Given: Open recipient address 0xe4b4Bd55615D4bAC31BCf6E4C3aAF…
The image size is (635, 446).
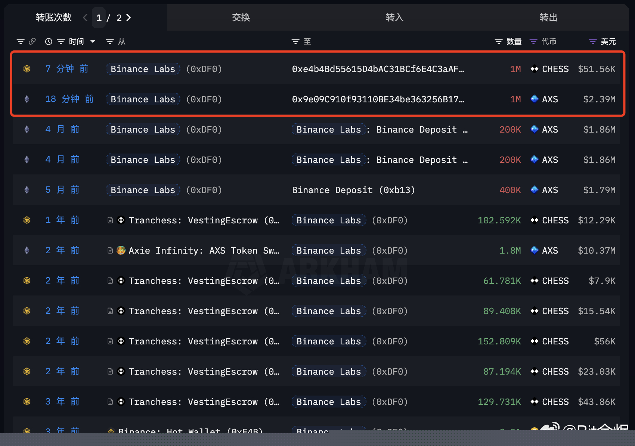Looking at the screenshot, I should (x=378, y=69).
